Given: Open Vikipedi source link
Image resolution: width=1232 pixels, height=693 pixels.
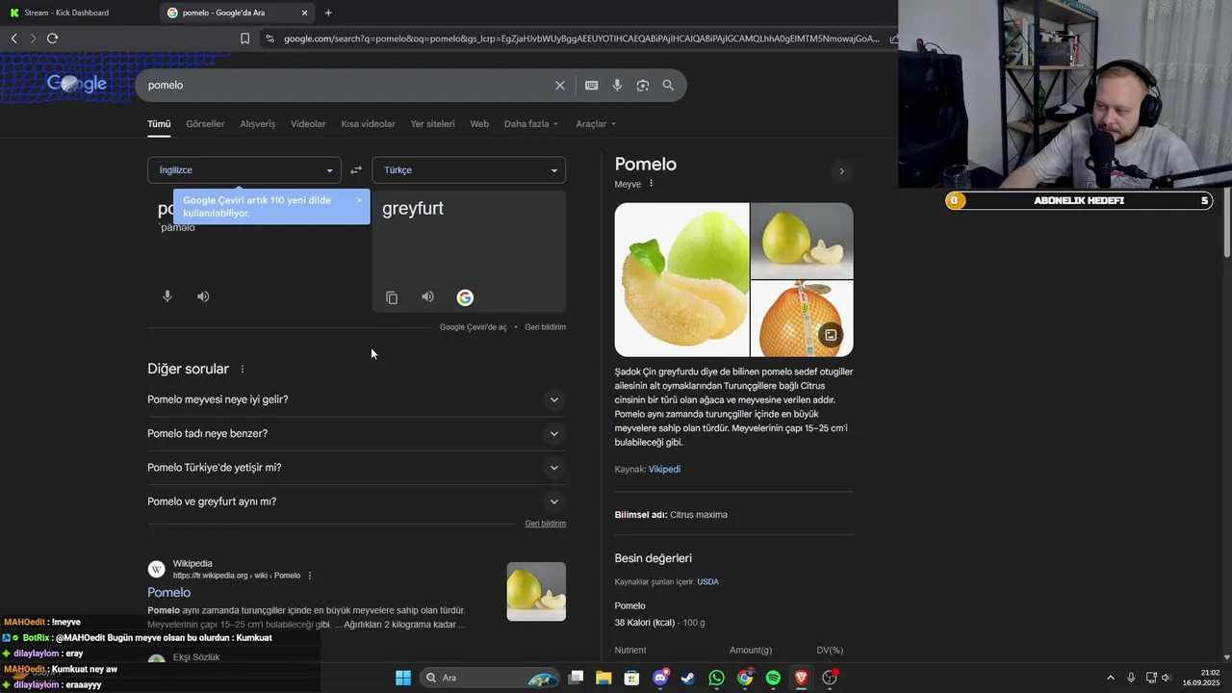Looking at the screenshot, I should click(x=664, y=470).
